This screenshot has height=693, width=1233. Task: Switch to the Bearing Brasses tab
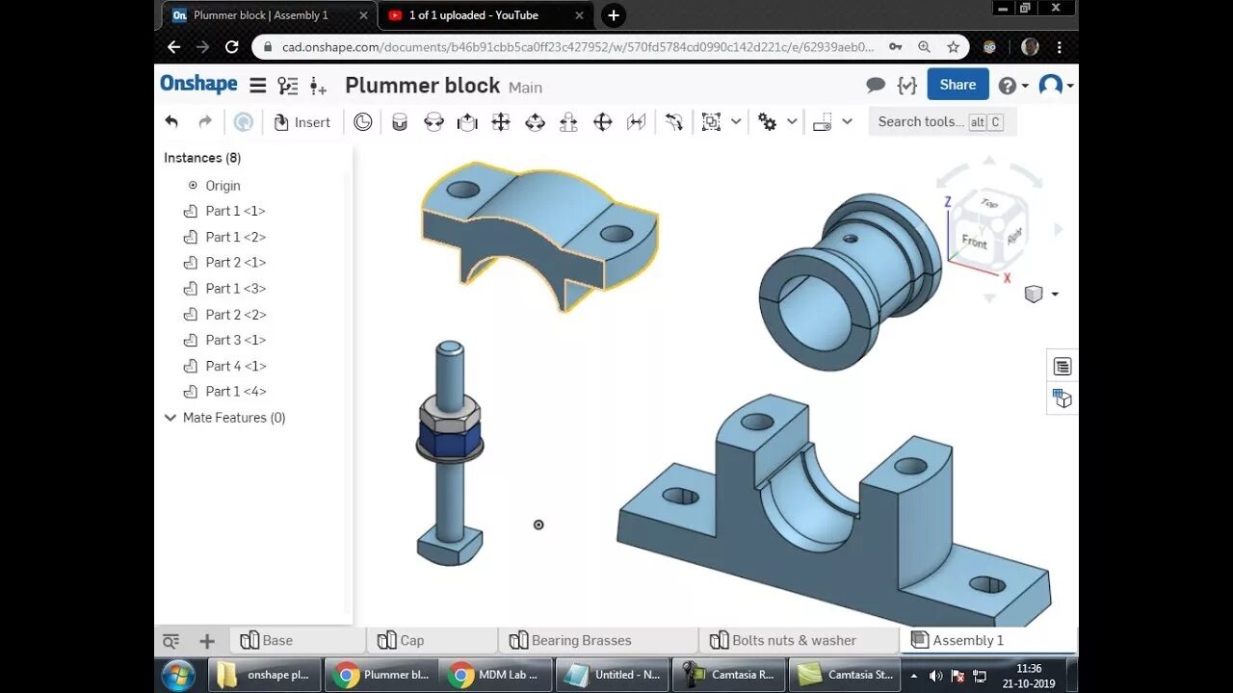[x=598, y=640]
